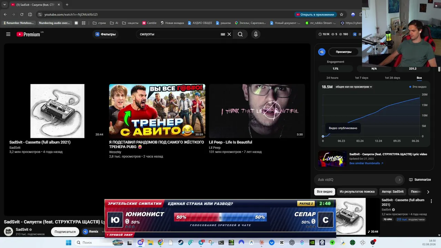Viewport: 441px width, 248px height.
Task: Open options menu for Cassette sidebar video
Action: pos(431,201)
